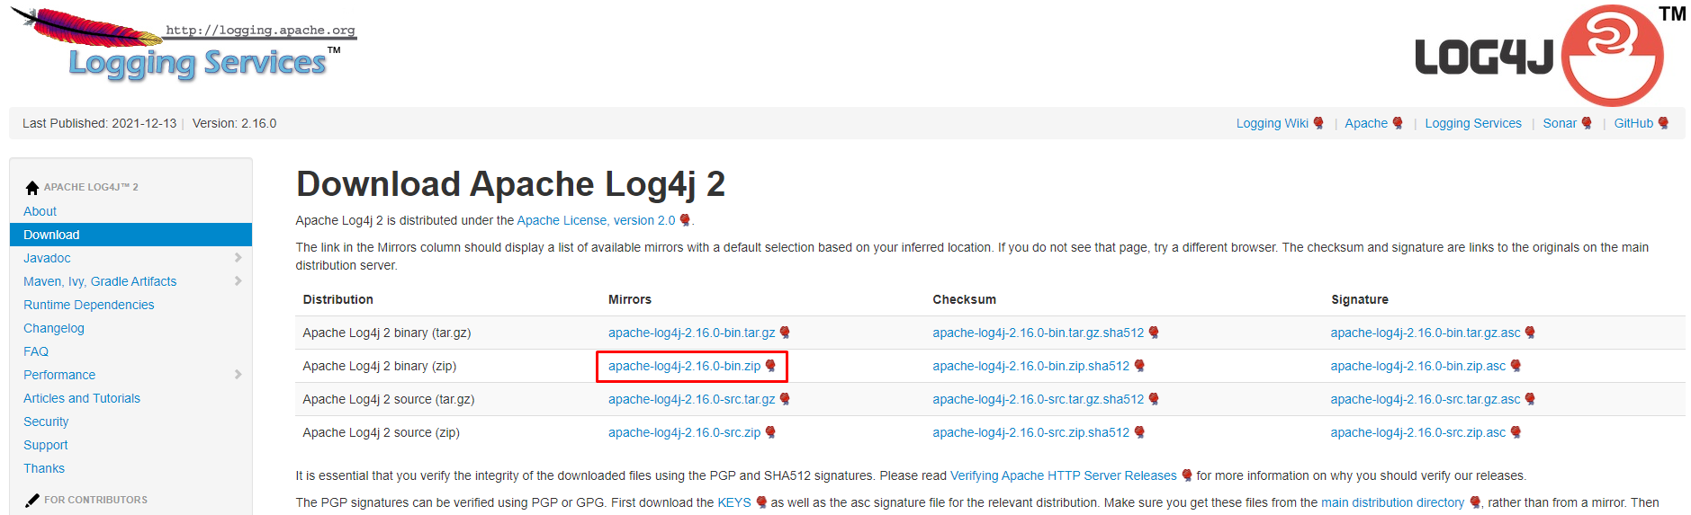Click external-link icon after Logging Wiki
This screenshot has height=515, width=1691.
coord(1318,123)
